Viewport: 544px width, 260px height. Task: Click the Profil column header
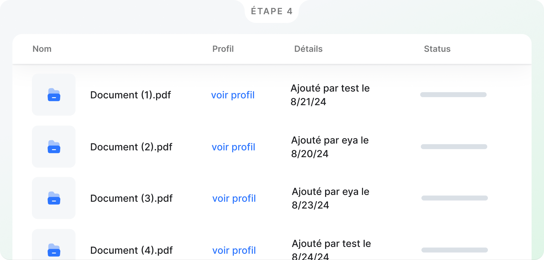click(223, 49)
